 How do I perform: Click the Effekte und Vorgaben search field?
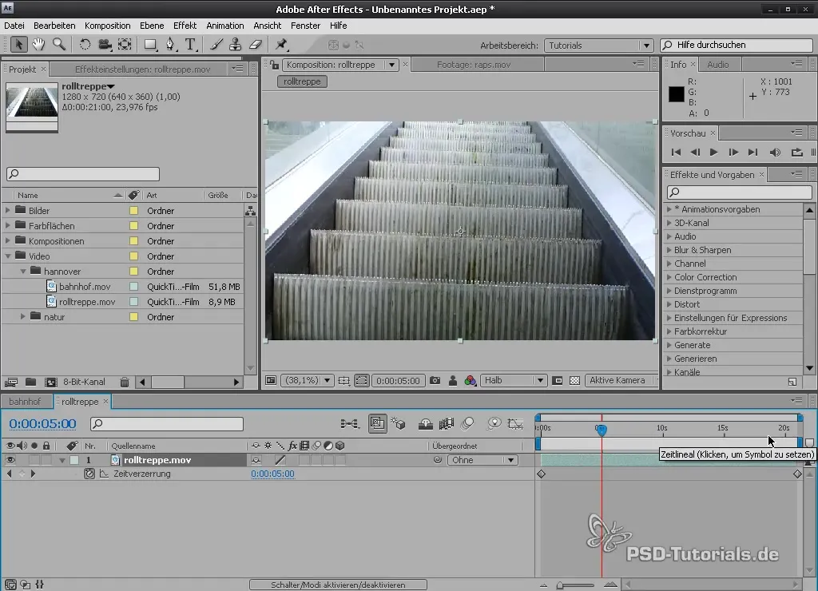[739, 192]
